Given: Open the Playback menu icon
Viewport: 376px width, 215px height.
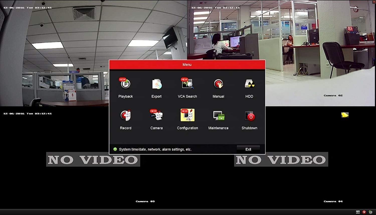Looking at the screenshot, I should pyautogui.click(x=125, y=84).
